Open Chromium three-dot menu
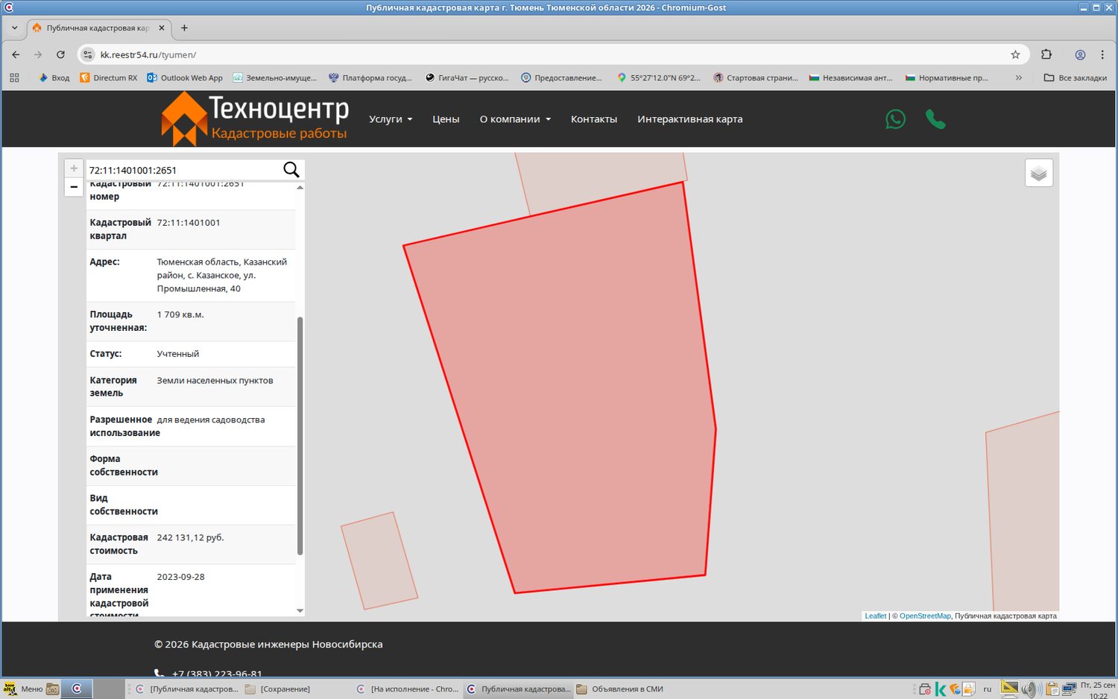The height and width of the screenshot is (699, 1118). 1102,54
